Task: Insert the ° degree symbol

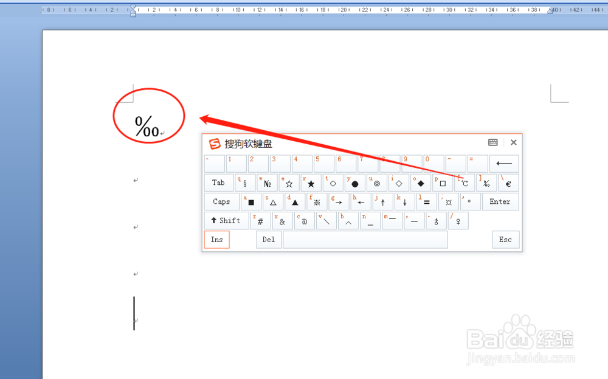Action: (471, 202)
